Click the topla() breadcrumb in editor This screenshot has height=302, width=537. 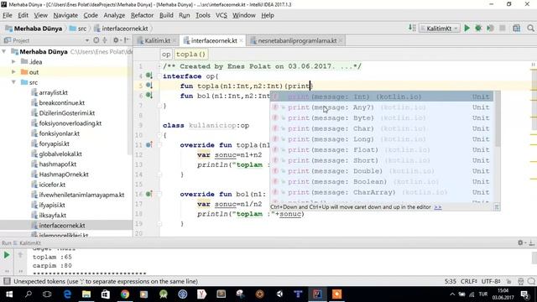190,54
